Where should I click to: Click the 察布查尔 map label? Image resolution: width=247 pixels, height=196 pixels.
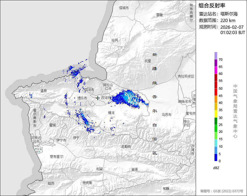pyautogui.click(x=57, y=157)
